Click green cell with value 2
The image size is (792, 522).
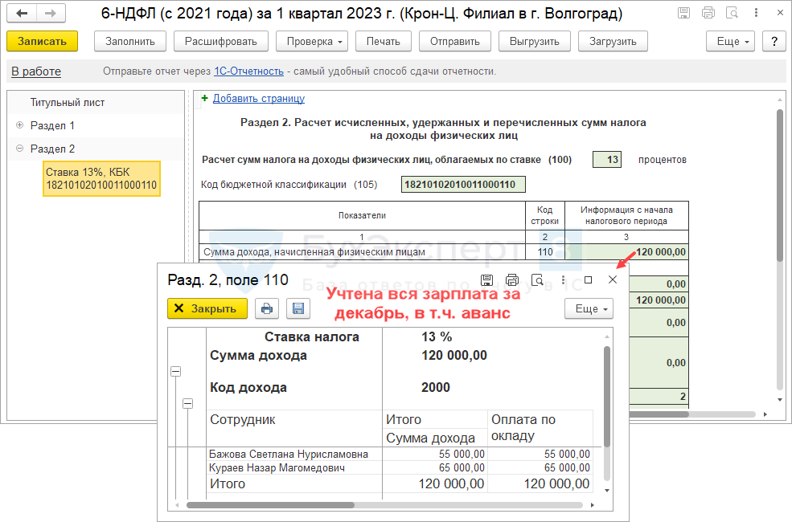(659, 397)
